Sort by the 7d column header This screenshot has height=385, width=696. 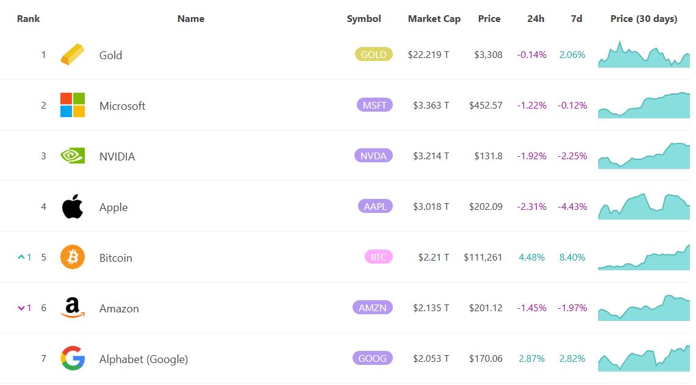click(x=576, y=19)
